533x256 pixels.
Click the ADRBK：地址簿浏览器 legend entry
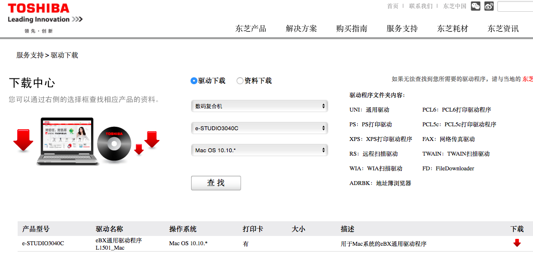[x=380, y=184]
